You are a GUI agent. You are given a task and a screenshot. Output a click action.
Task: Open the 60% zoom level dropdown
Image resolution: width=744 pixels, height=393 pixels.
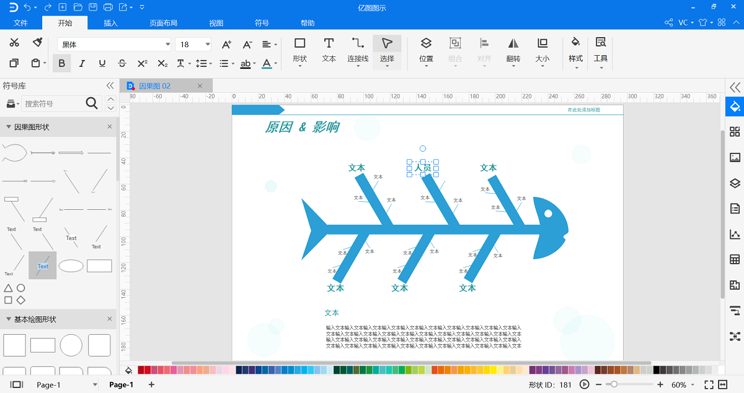pos(682,384)
